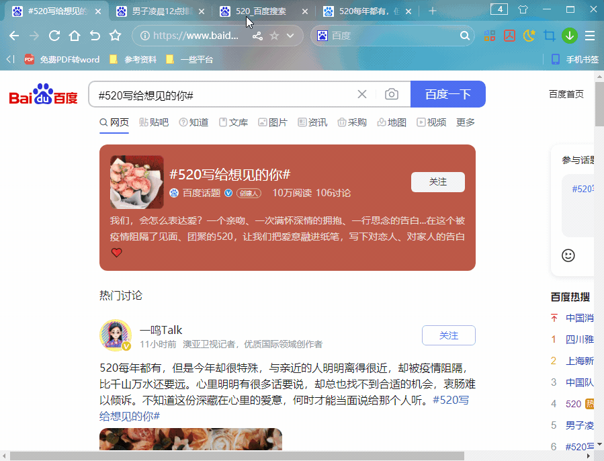Close the #520写给想见的你 tab
The height and width of the screenshot is (461, 604).
(98, 11)
